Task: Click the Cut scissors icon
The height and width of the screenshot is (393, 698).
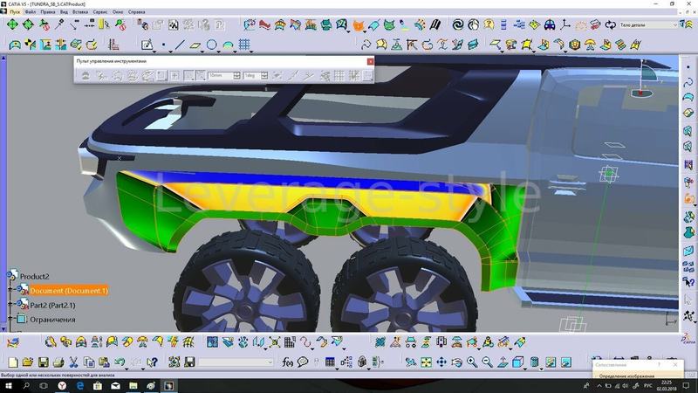Action: coord(73,362)
